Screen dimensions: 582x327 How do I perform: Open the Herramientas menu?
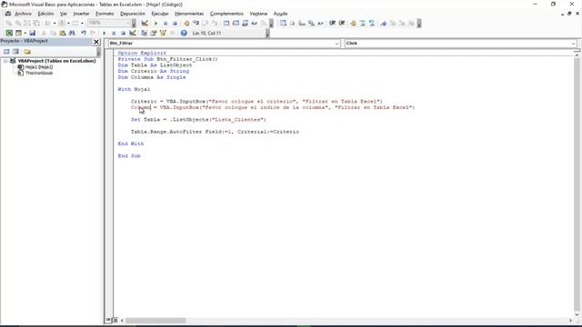point(189,14)
